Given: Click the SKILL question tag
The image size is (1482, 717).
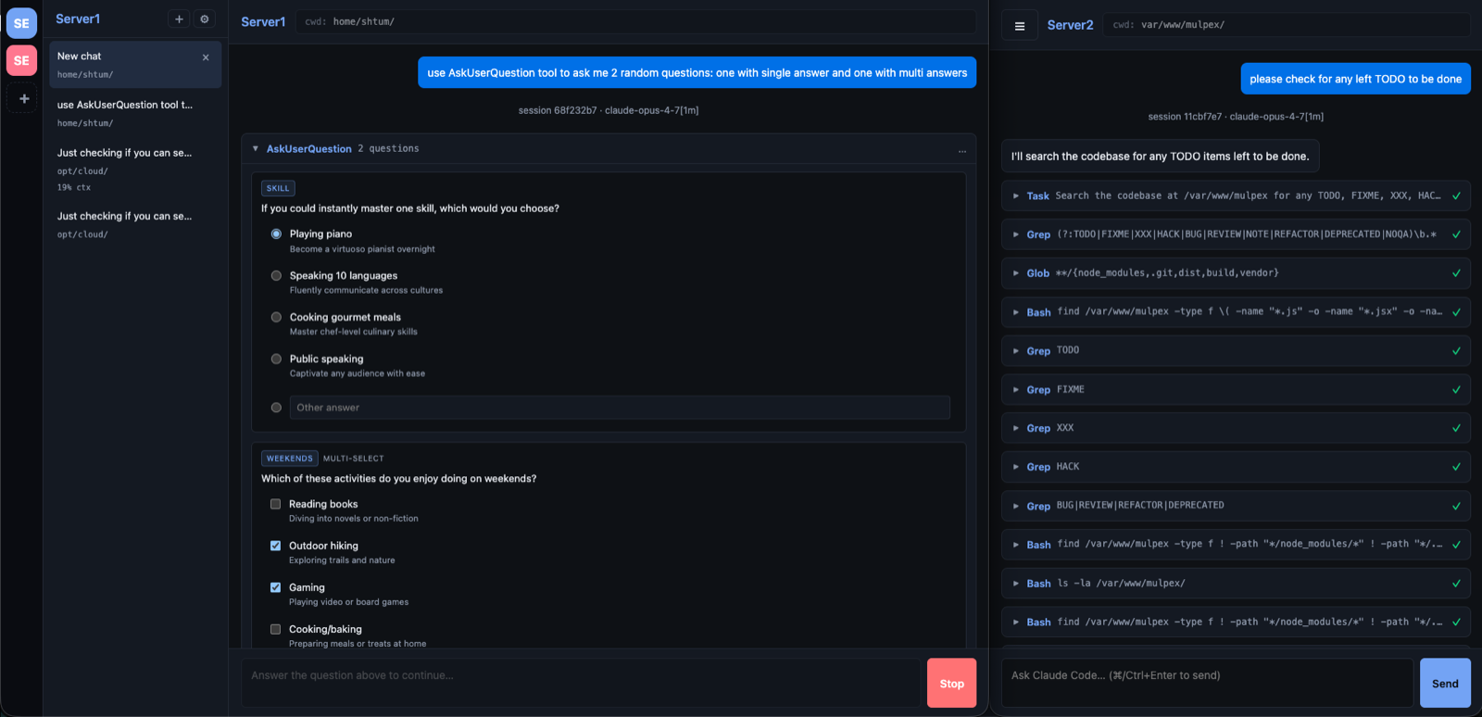Looking at the screenshot, I should 278,188.
